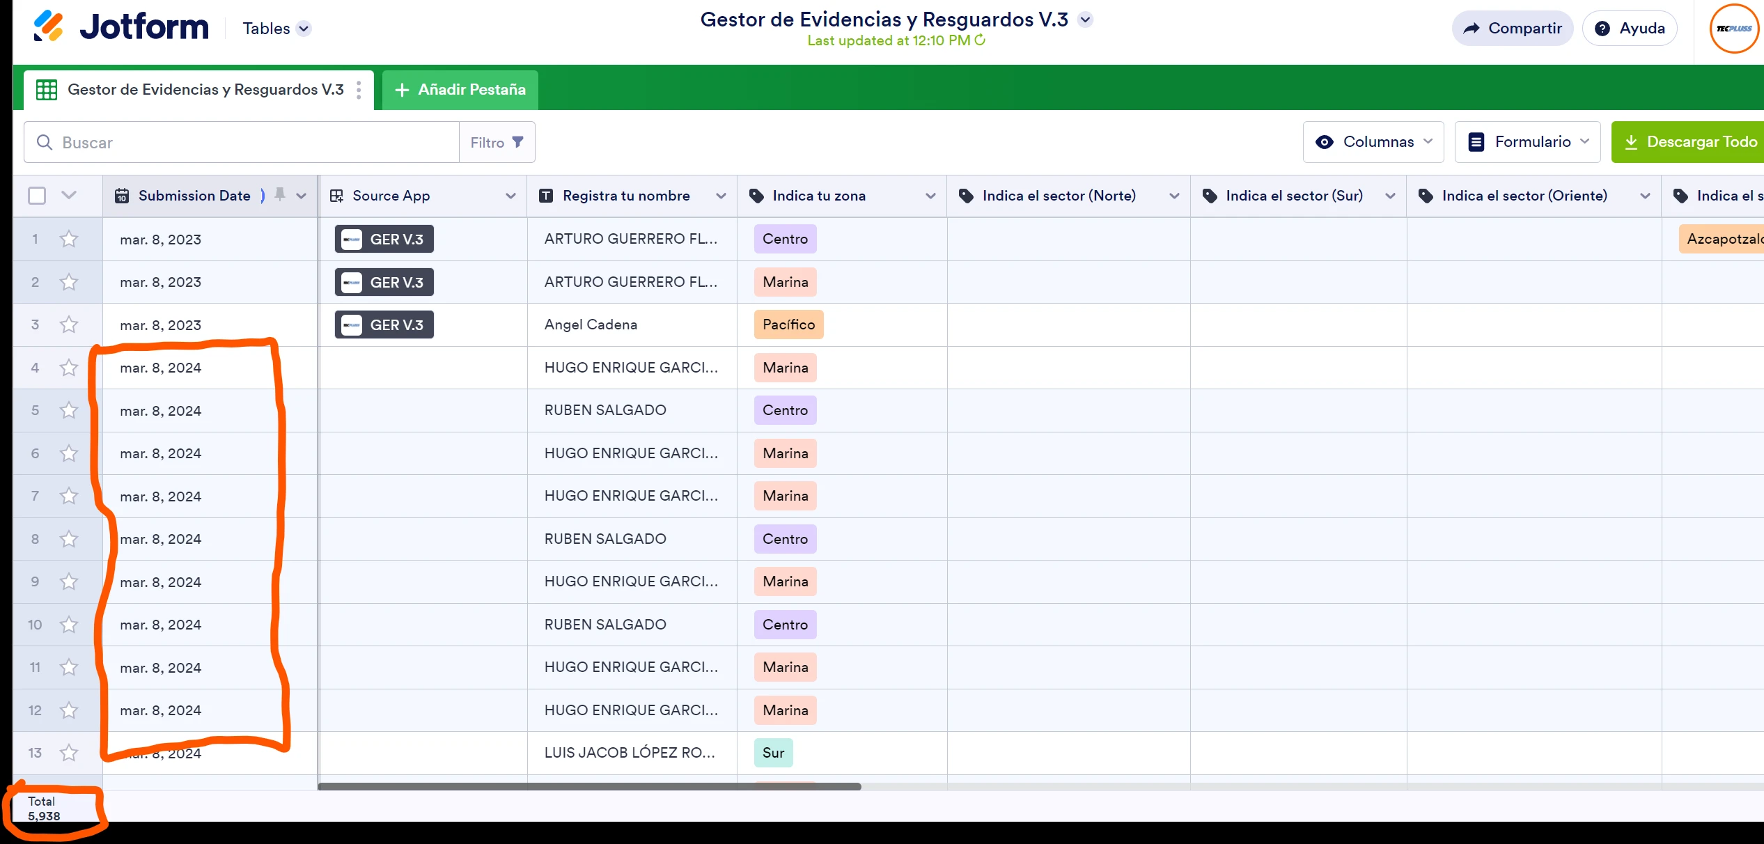Click the Añadir Pestaña button

coord(460,89)
